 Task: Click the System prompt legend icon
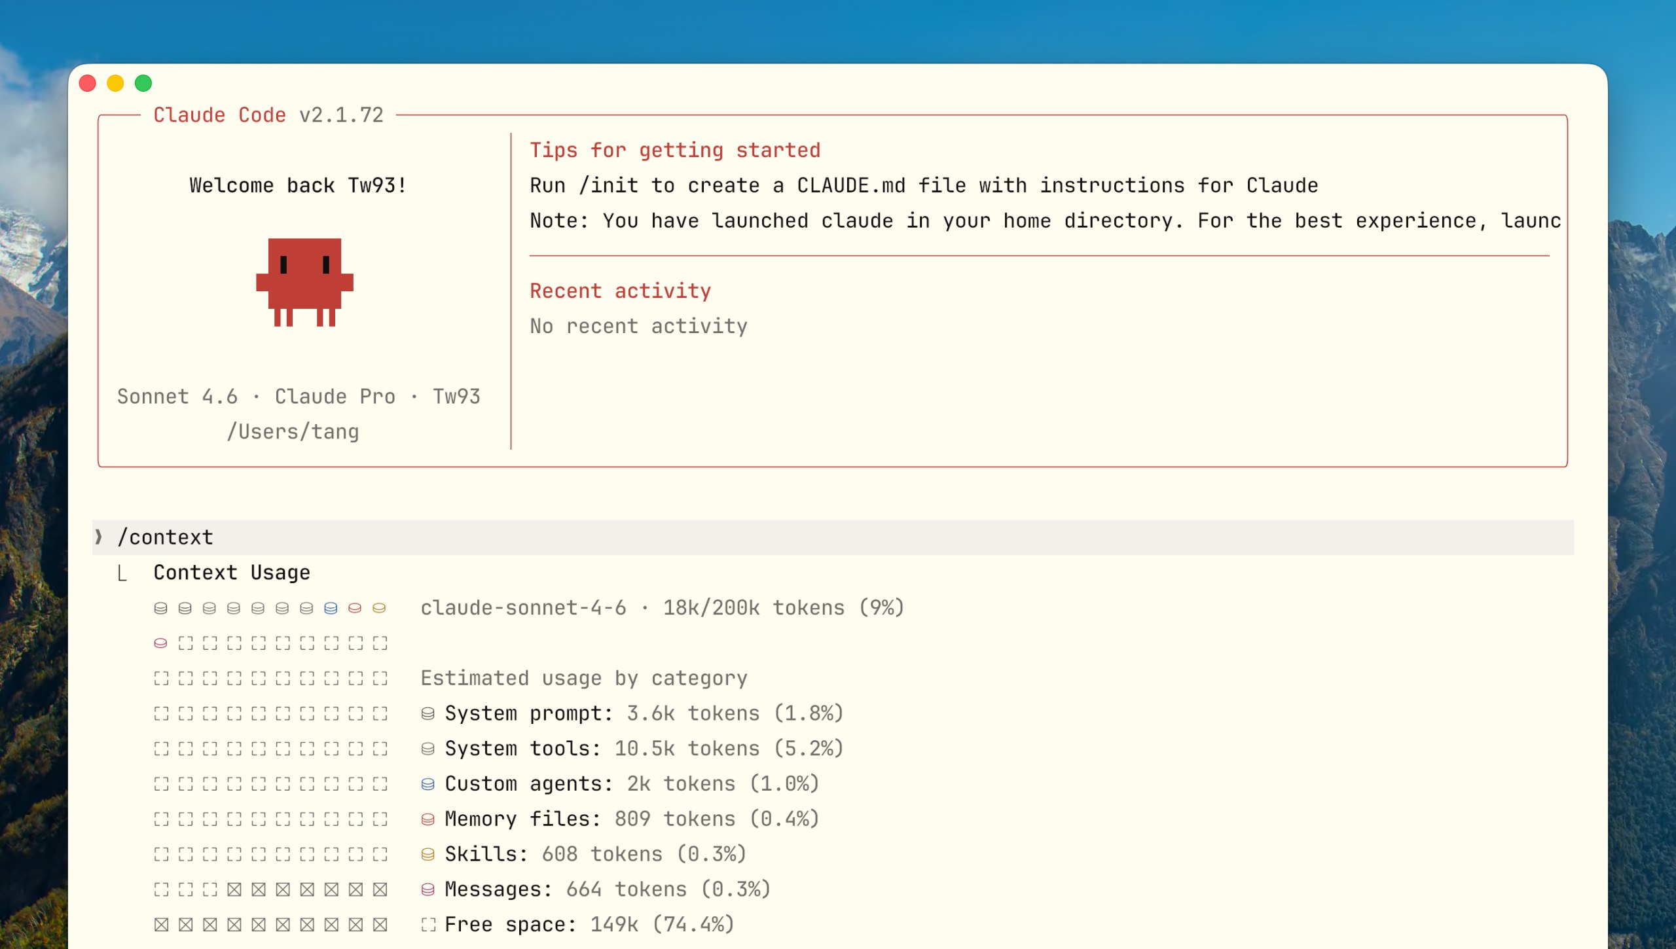tap(428, 713)
